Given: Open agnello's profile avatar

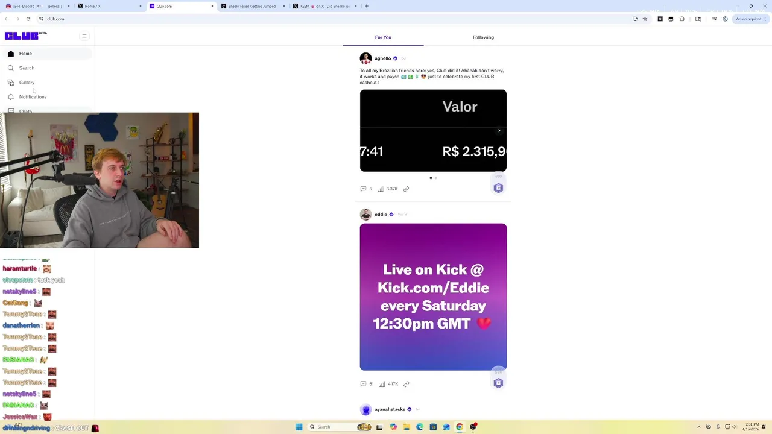Looking at the screenshot, I should (365, 58).
